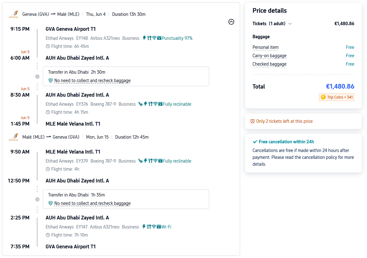This screenshot has width=367, height=258.
Task: Click the Checked baggage link
Action: (x=269, y=64)
